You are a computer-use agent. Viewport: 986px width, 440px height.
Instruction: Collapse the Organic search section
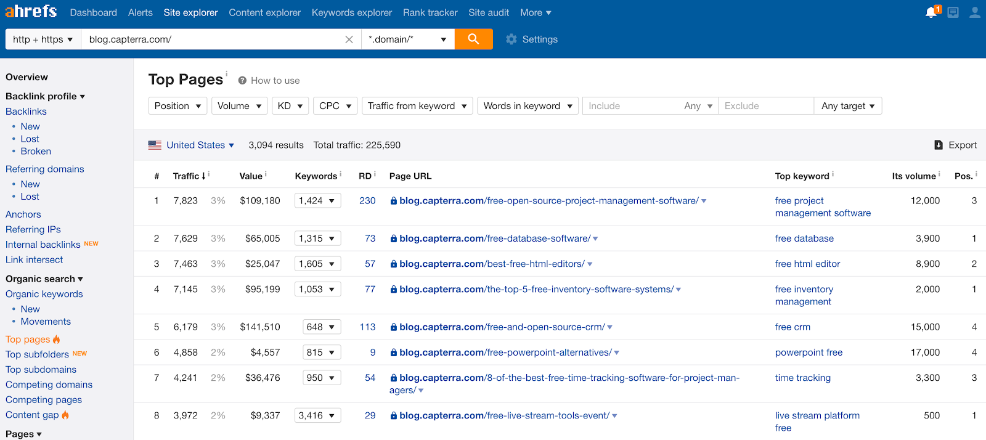(44, 279)
